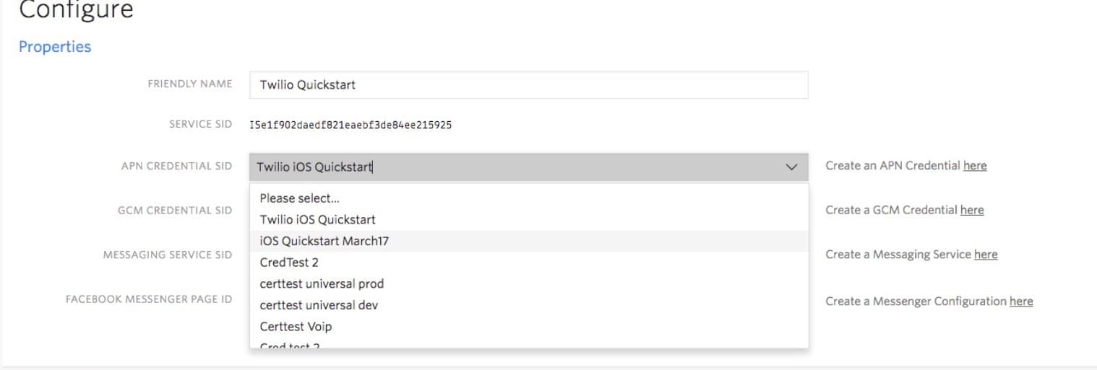Click the 'APN CREDENTIAL SID' label
The height and width of the screenshot is (370, 1097).
177,166
